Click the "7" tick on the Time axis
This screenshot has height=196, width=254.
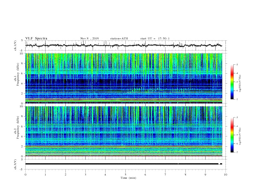(165, 175)
